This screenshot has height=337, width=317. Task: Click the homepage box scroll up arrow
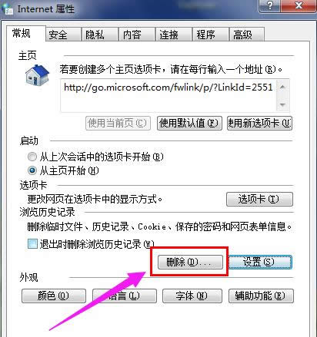[x=282, y=88]
